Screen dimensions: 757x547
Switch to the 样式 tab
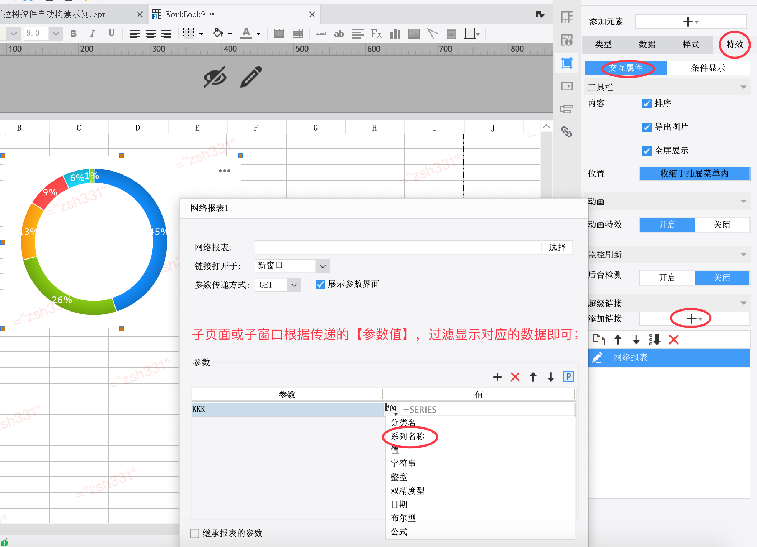[x=691, y=45]
